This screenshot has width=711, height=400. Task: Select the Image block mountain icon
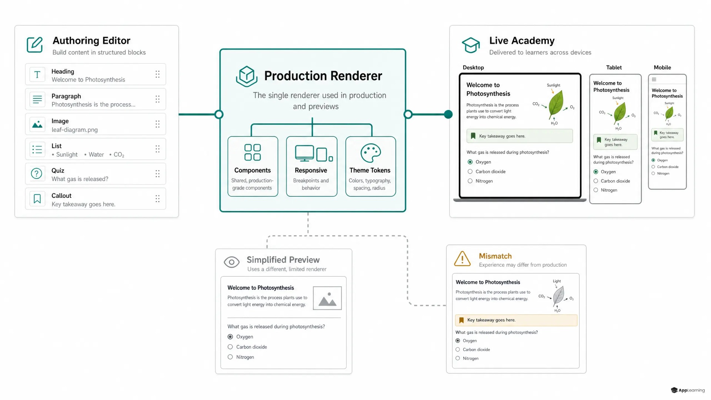tap(37, 124)
